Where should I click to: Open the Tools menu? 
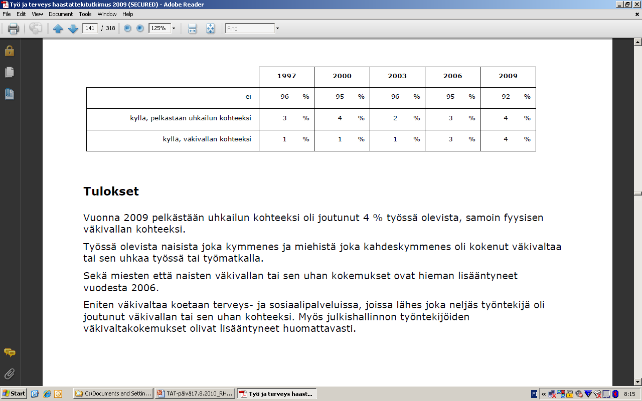click(85, 14)
